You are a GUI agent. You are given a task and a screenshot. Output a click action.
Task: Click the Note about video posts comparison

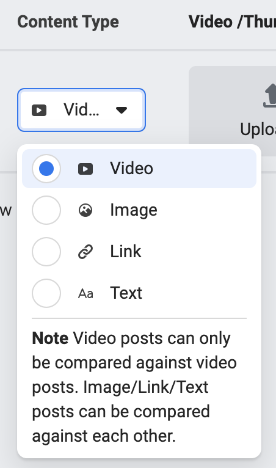(x=134, y=387)
